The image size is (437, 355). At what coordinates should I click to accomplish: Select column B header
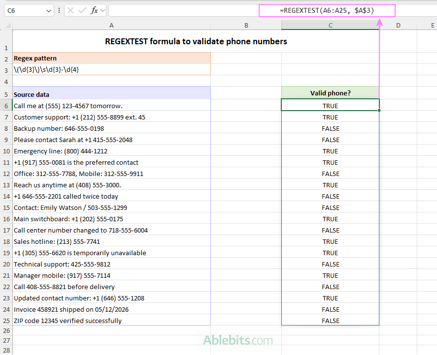coord(246,26)
